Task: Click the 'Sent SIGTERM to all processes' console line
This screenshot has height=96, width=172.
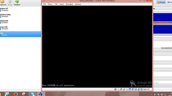Action: (58, 85)
